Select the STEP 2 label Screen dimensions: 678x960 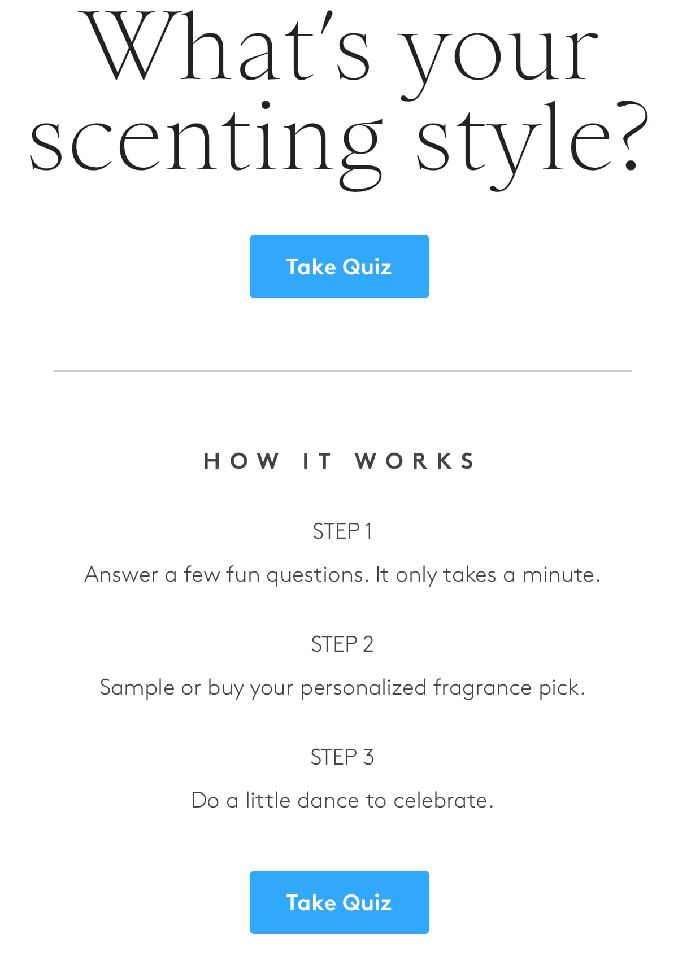342,644
